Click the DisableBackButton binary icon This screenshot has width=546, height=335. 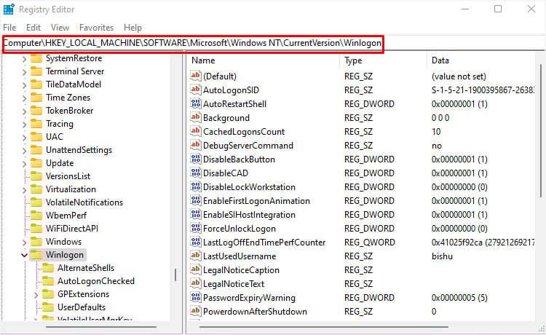[196, 159]
